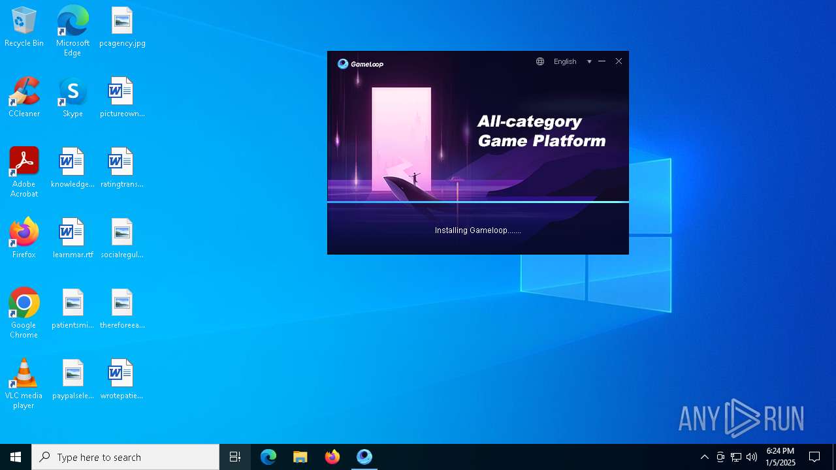Select the pcagency.jpg file icon

(122, 27)
